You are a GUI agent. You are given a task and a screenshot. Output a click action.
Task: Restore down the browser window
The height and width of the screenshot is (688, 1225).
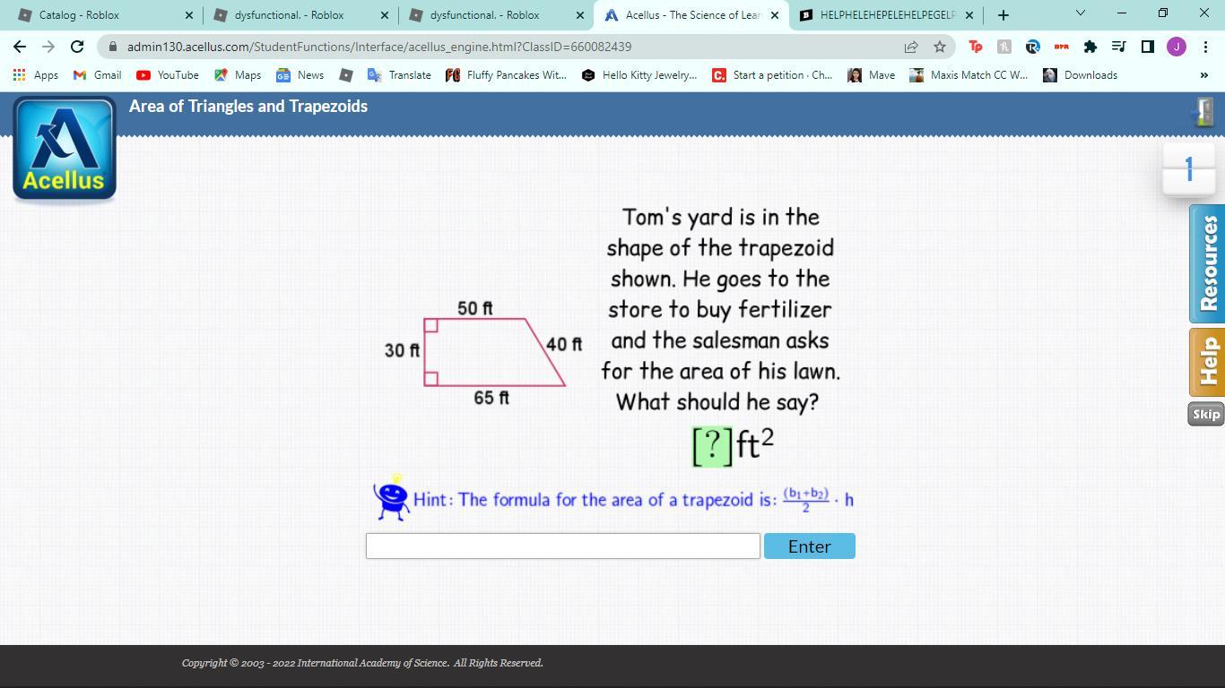pyautogui.click(x=1163, y=13)
